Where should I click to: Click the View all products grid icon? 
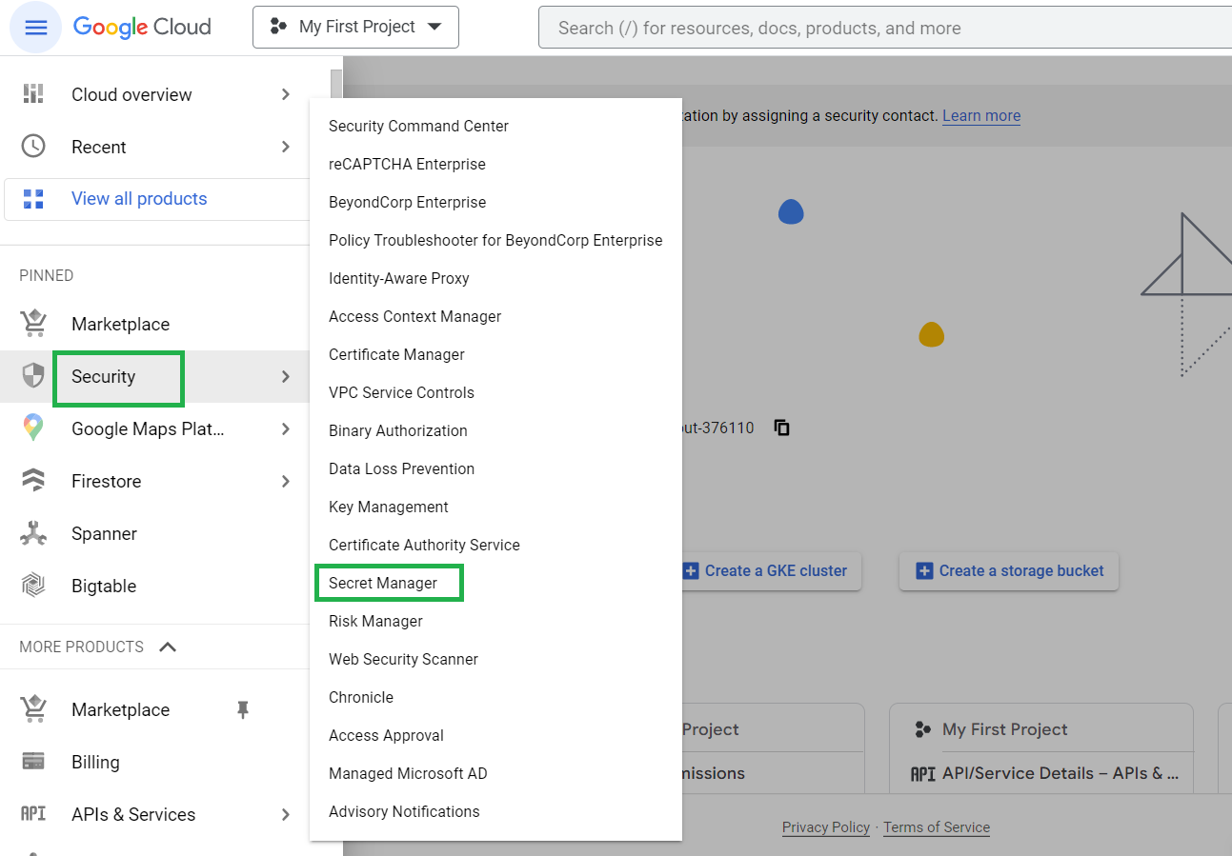(x=33, y=199)
